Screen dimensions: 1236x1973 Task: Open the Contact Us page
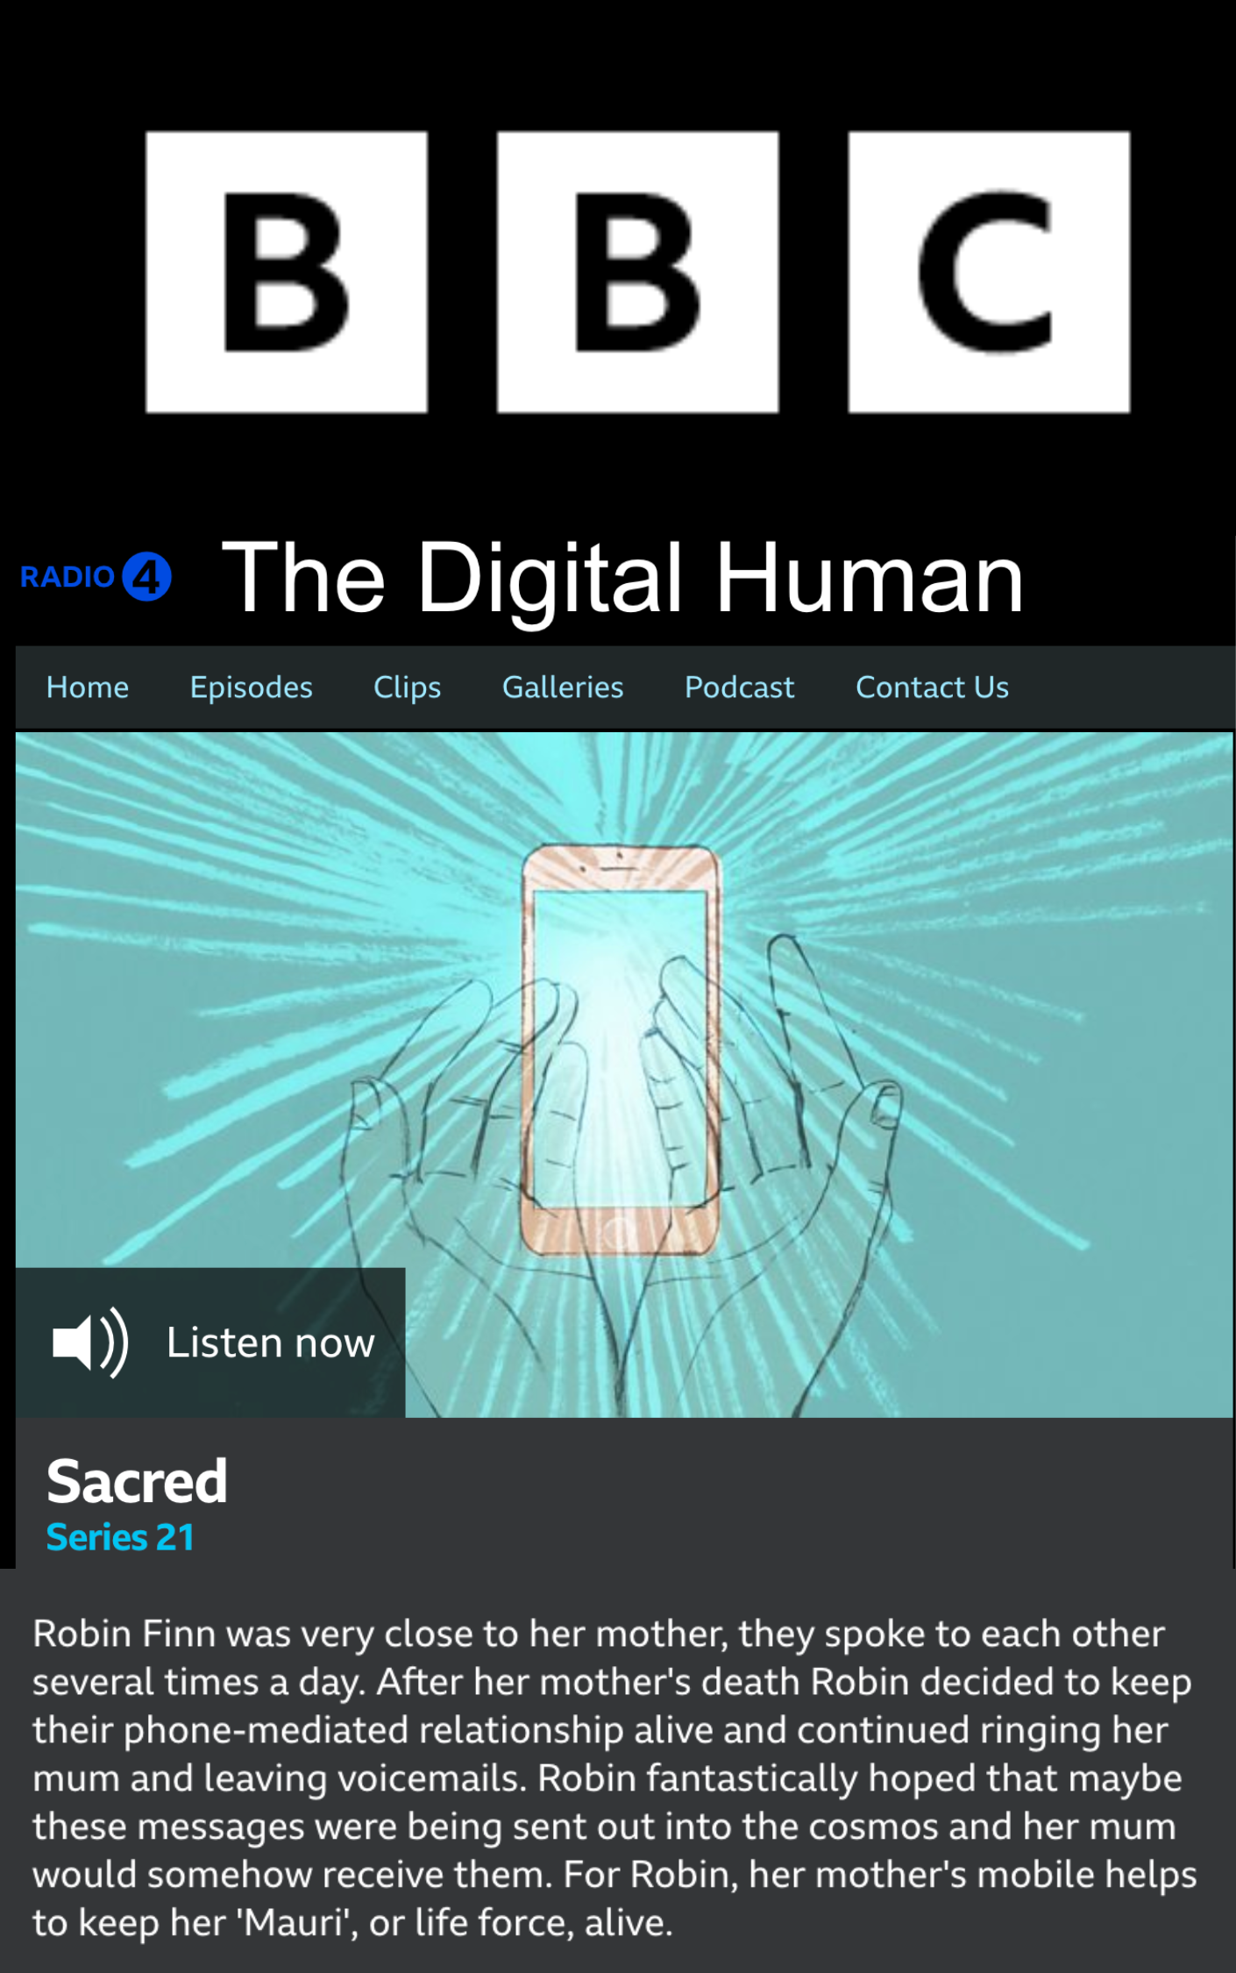point(933,687)
